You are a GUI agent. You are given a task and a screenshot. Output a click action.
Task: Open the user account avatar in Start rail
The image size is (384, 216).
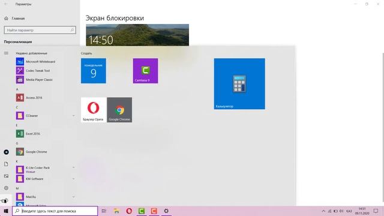6,152
